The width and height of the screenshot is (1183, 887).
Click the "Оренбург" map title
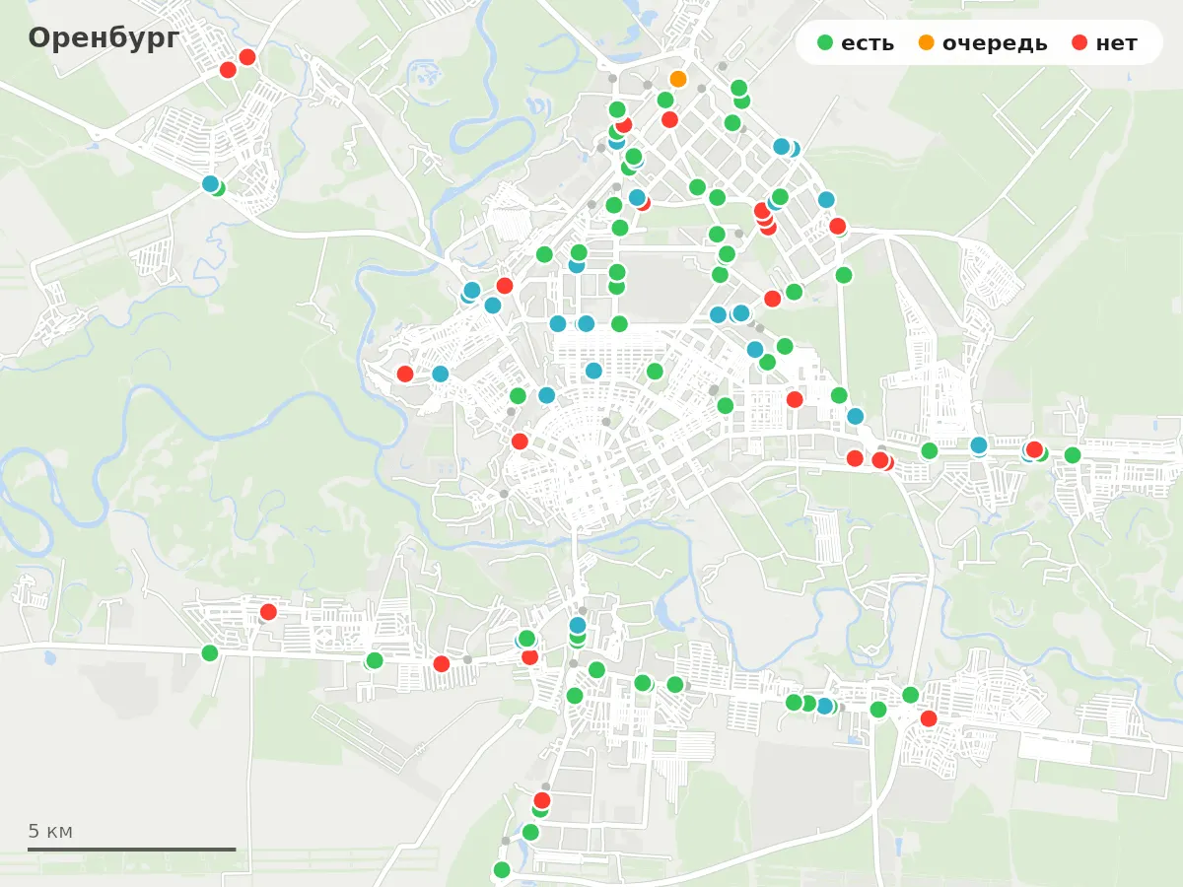104,37
